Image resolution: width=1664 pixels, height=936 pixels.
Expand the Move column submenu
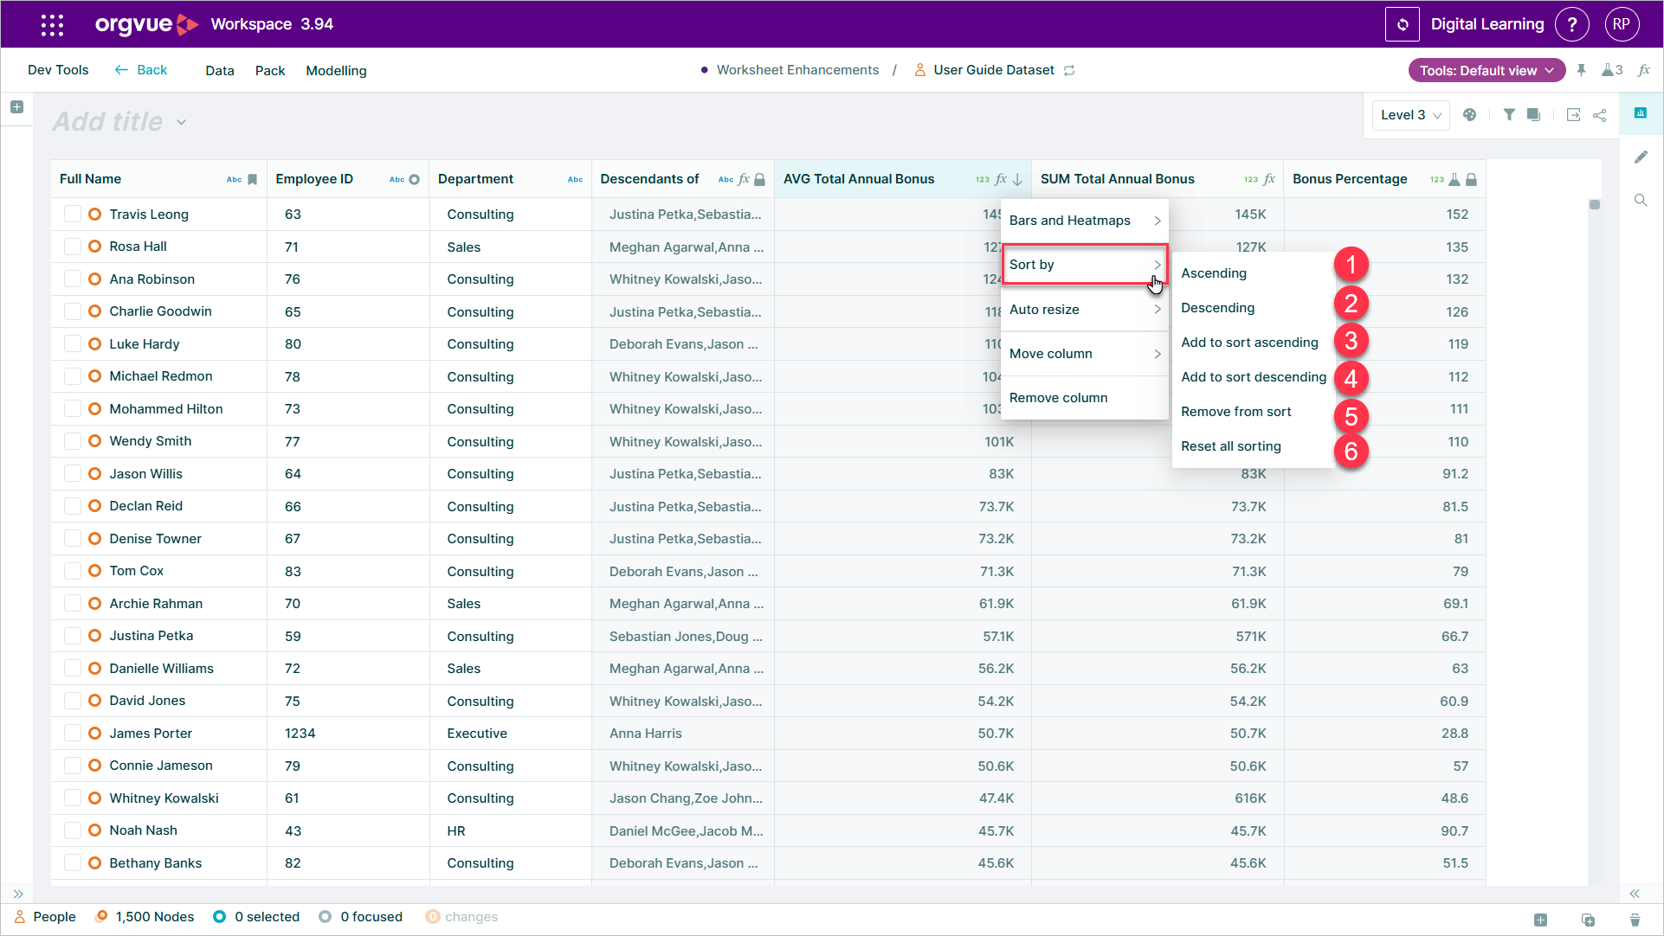tap(1084, 354)
